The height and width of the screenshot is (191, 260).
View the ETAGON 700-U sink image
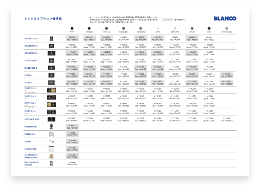(x=51, y=68)
